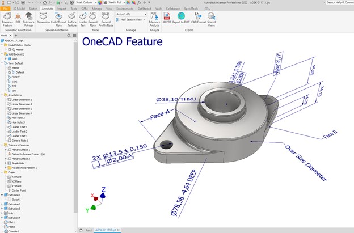Create a new file from quick access
The width and height of the screenshot is (354, 233).
pyautogui.click(x=9, y=2)
